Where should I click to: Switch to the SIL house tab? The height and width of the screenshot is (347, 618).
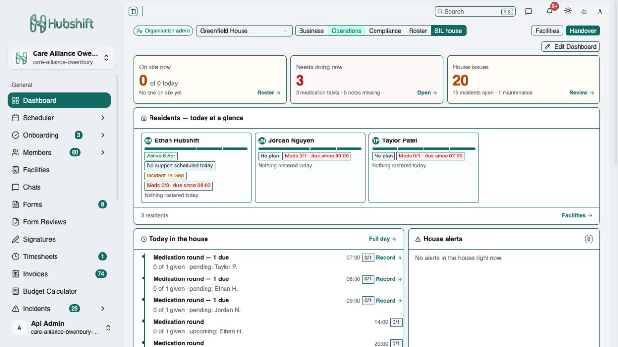click(x=448, y=31)
